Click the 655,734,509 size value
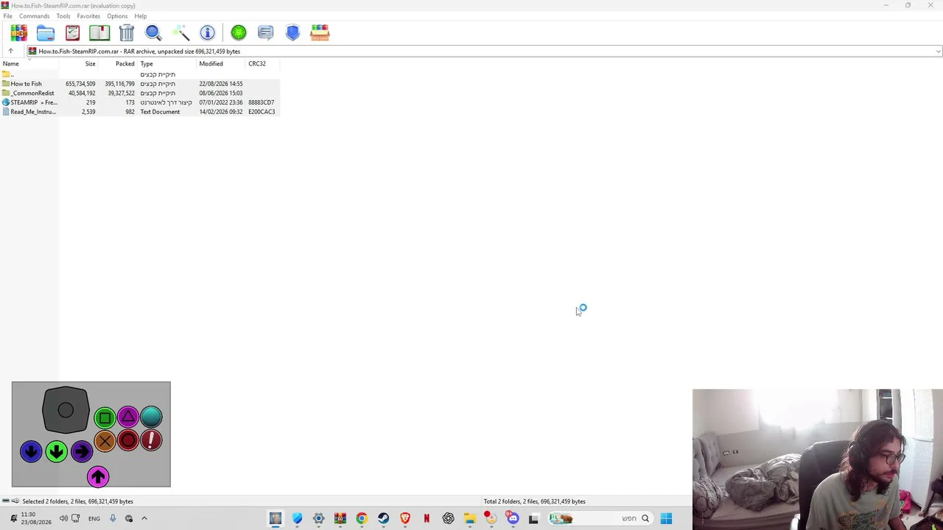The width and height of the screenshot is (943, 530). pos(80,84)
